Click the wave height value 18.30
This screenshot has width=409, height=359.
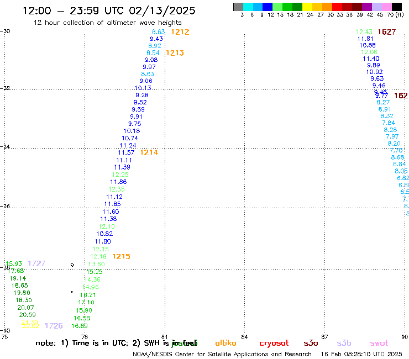[23, 300]
